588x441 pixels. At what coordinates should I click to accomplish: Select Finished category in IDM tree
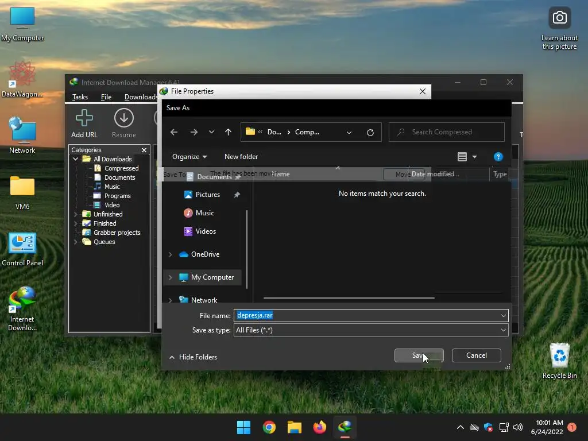tap(100, 223)
